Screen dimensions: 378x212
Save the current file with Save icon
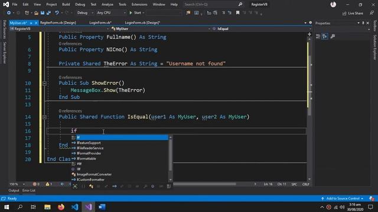43,13
